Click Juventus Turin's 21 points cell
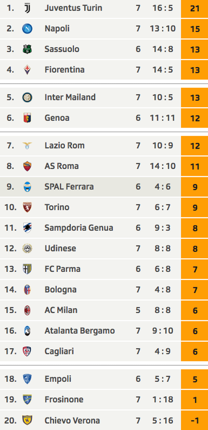The width and height of the screenshot is (208, 430). 194,8
